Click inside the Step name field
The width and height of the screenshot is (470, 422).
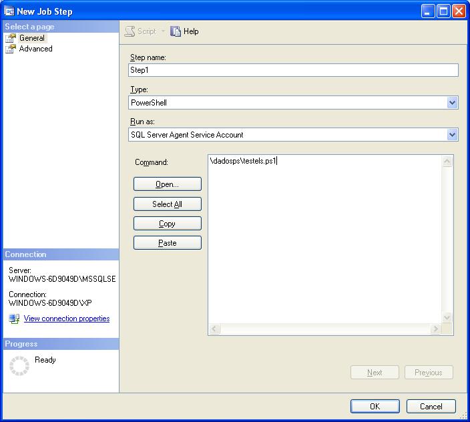pos(293,70)
